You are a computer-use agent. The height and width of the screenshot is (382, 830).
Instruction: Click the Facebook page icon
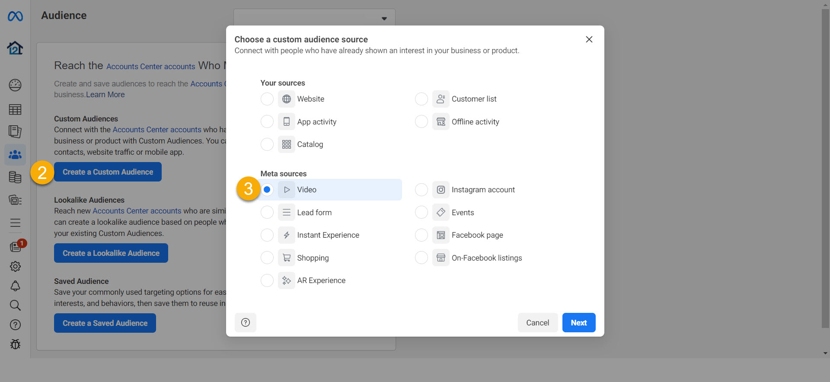(x=441, y=235)
